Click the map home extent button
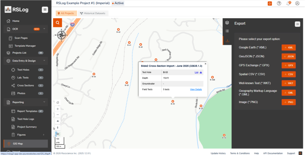The width and height of the screenshot is (305, 155). [x=58, y=103]
